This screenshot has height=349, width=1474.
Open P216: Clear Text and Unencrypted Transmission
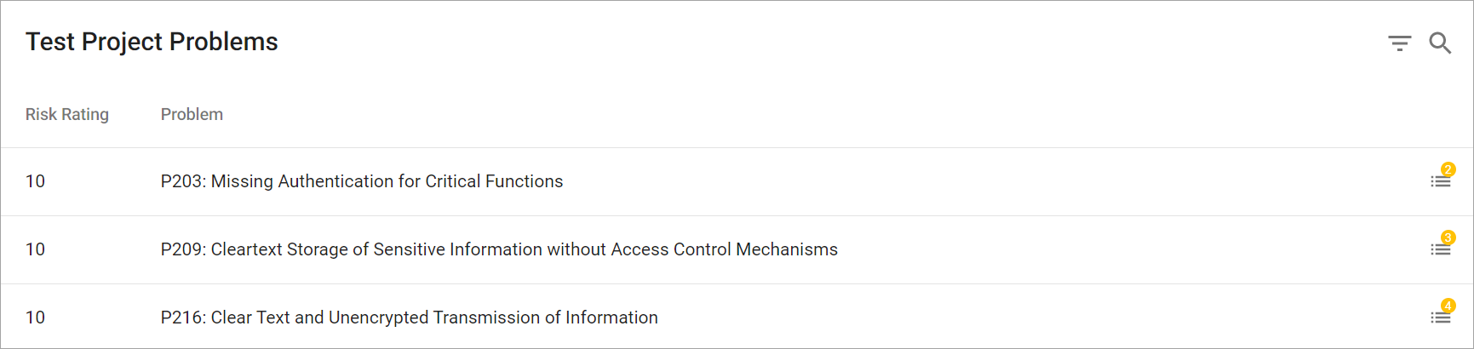click(410, 318)
